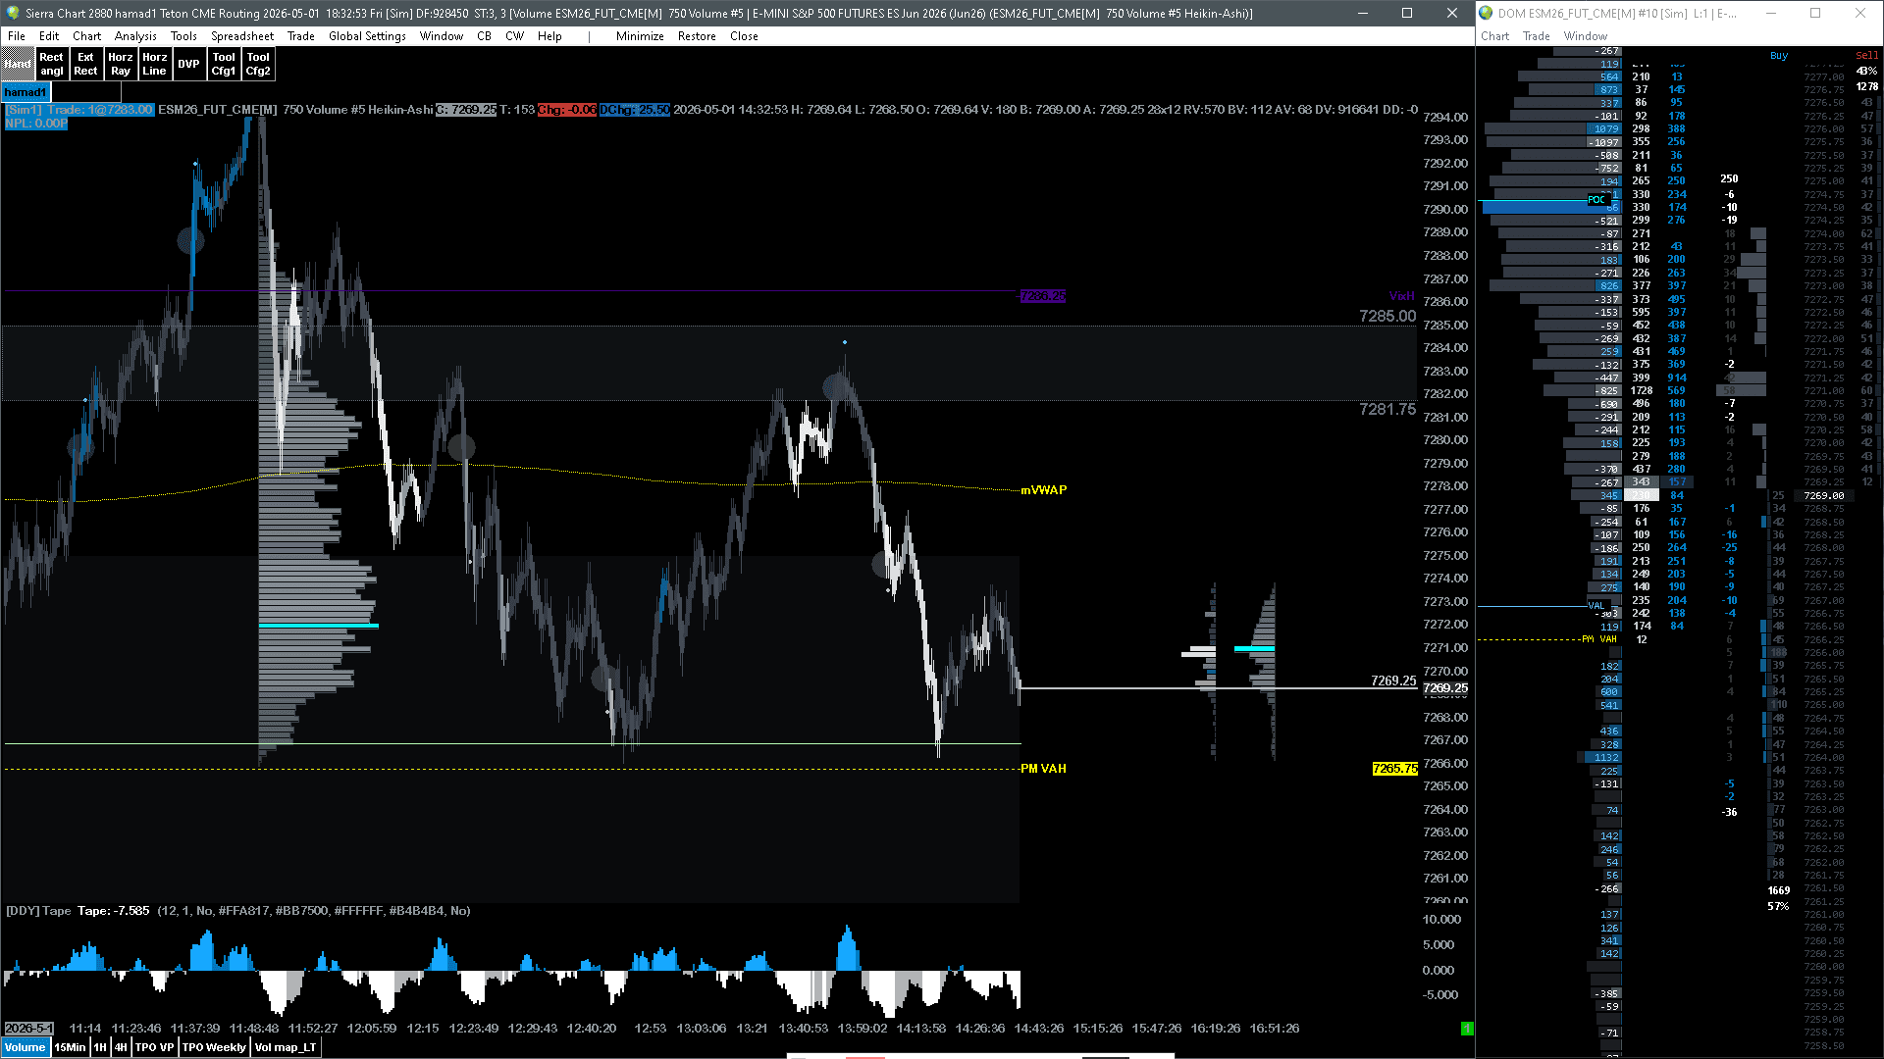The height and width of the screenshot is (1059, 1884).
Task: Click the 7269.00 last price cell in DOM
Action: [x=1823, y=496]
